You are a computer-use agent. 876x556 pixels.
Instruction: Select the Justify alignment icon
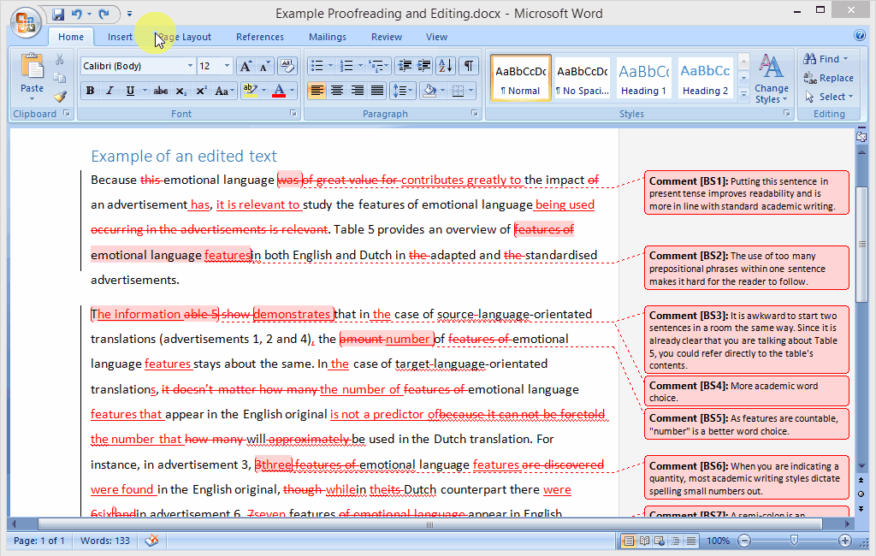pyautogui.click(x=376, y=91)
